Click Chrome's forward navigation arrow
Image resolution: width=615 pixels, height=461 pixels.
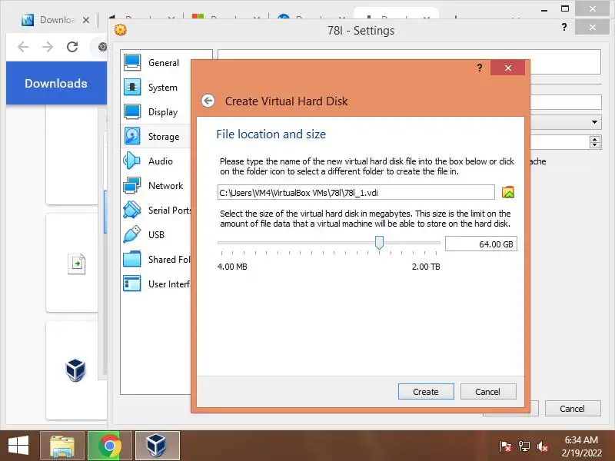pos(48,47)
